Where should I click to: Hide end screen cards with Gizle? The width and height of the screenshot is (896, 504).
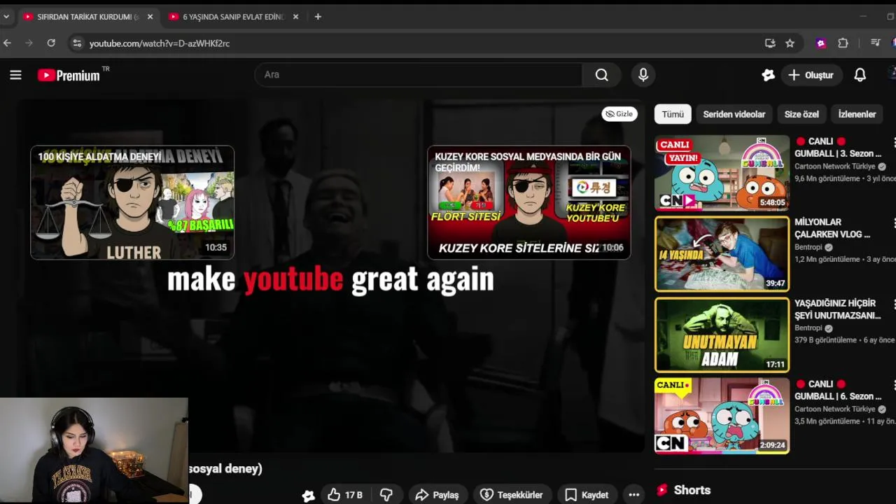pos(619,114)
